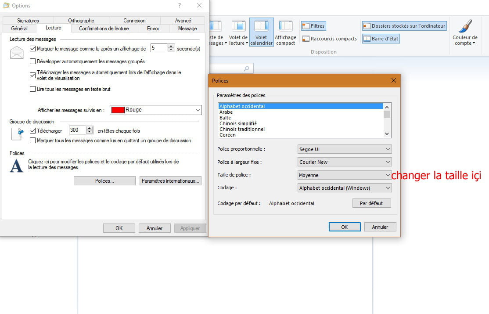The height and width of the screenshot is (314, 489).
Task: Click the Polices... button
Action: coord(104,180)
